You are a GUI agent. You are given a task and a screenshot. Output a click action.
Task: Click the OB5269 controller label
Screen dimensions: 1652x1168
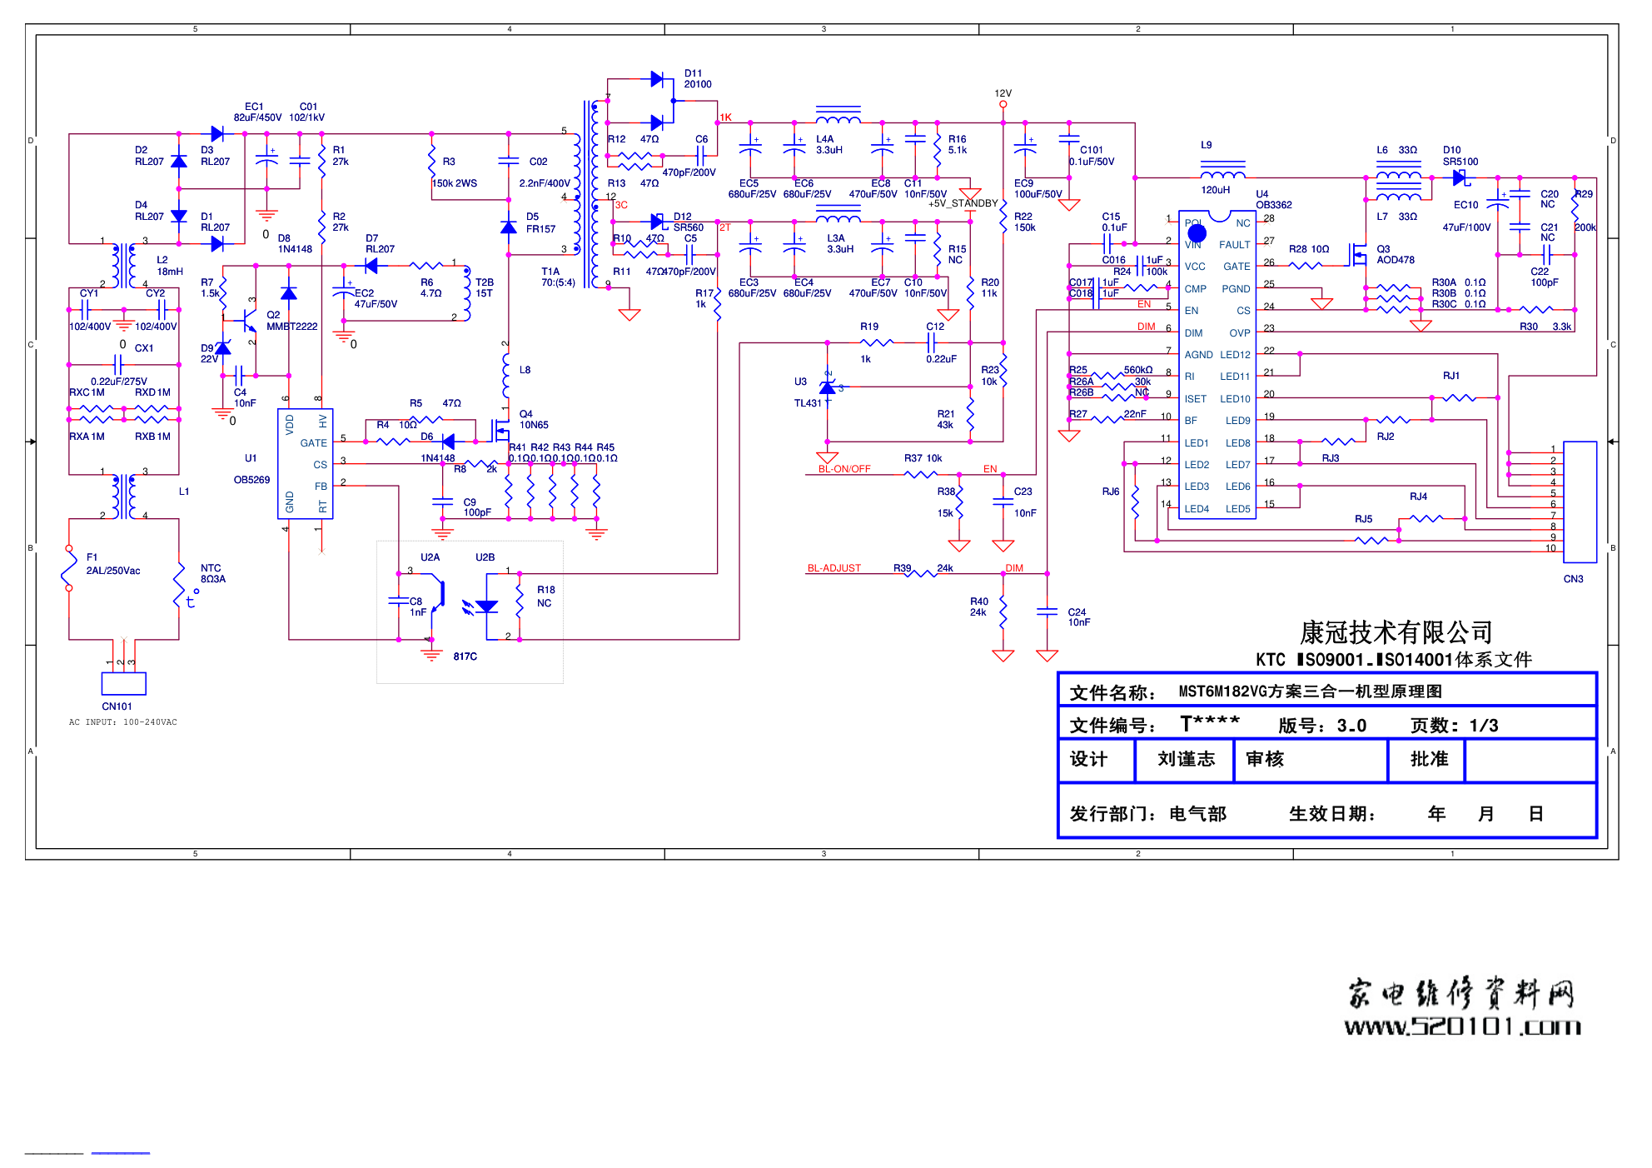pyautogui.click(x=251, y=480)
